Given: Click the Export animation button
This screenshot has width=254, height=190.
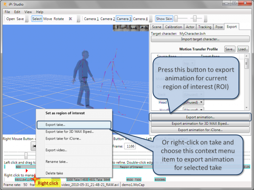Looking at the screenshot, I should click(x=200, y=117).
